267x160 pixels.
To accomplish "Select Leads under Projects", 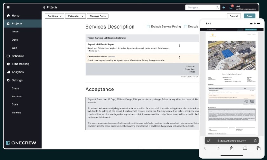I will [15, 32].
